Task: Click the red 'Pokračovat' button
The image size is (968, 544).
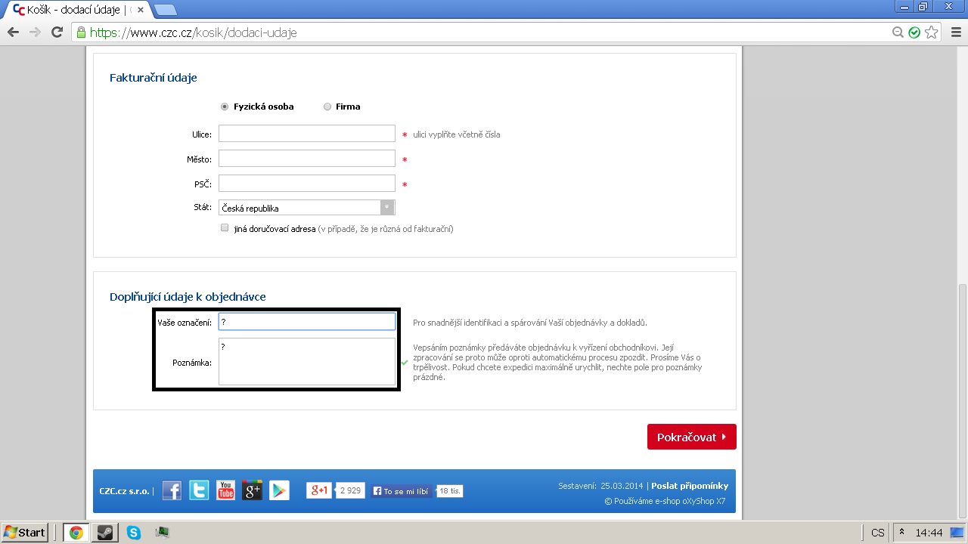Action: pyautogui.click(x=692, y=437)
